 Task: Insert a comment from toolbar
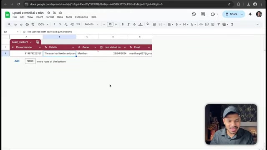(x=207, y=25)
